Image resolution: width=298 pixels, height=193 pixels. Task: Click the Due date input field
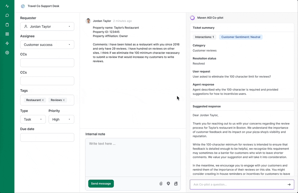pos(47,138)
